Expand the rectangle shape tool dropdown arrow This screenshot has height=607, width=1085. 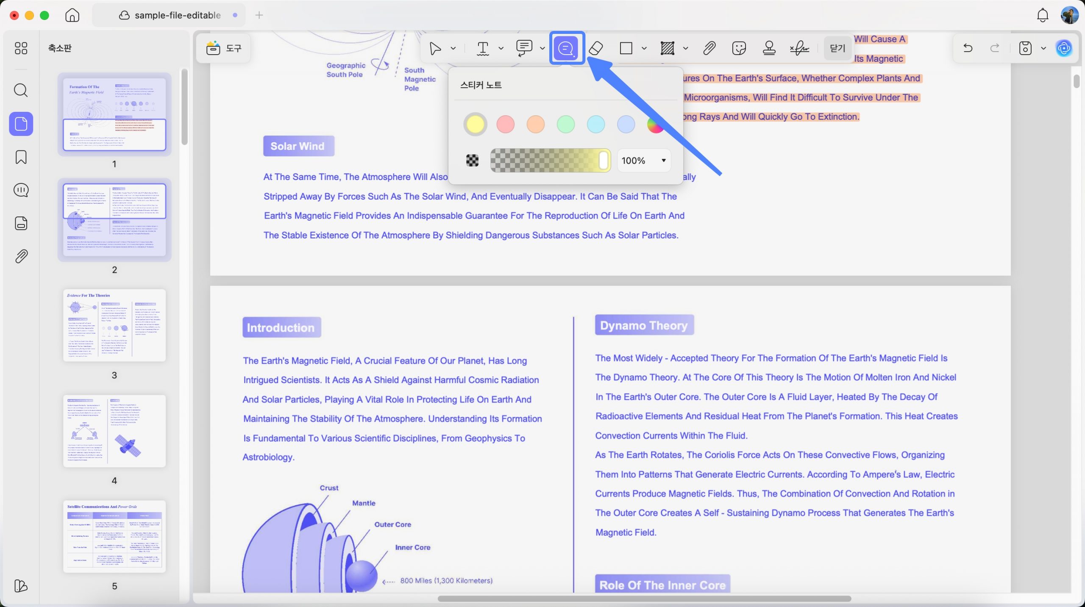pos(644,48)
